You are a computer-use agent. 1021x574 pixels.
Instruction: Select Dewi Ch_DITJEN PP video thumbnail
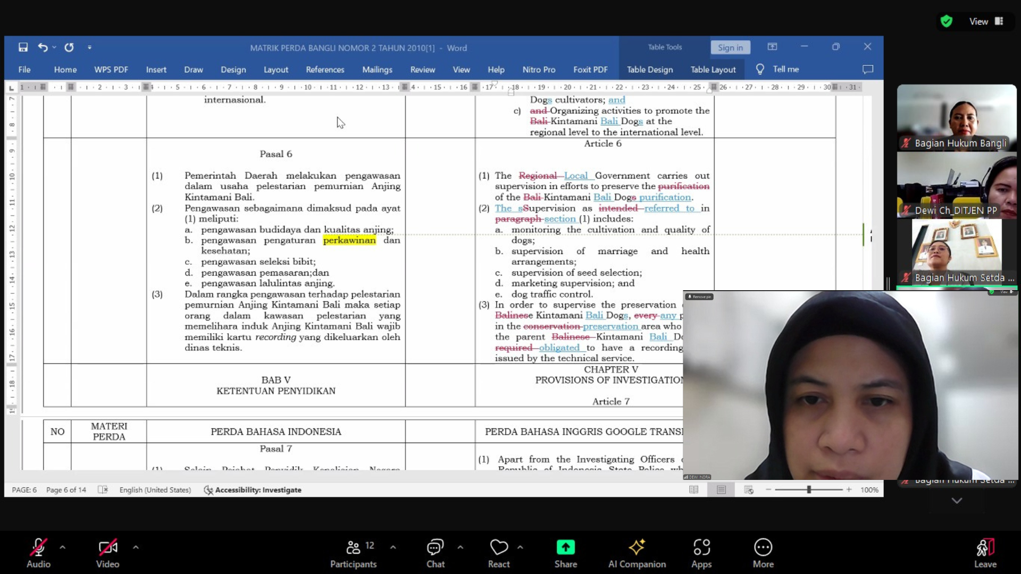click(x=957, y=185)
